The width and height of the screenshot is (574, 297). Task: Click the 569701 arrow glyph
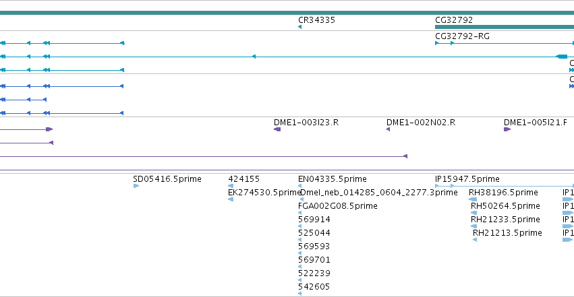coord(299,267)
